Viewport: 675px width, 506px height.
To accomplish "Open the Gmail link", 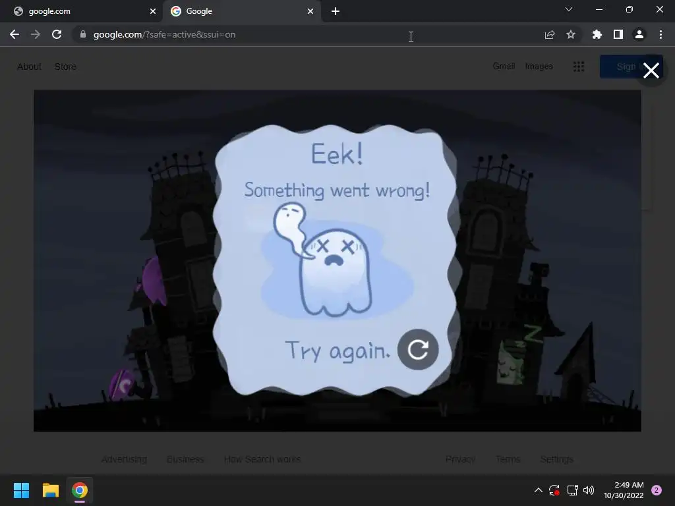I will coord(504,67).
